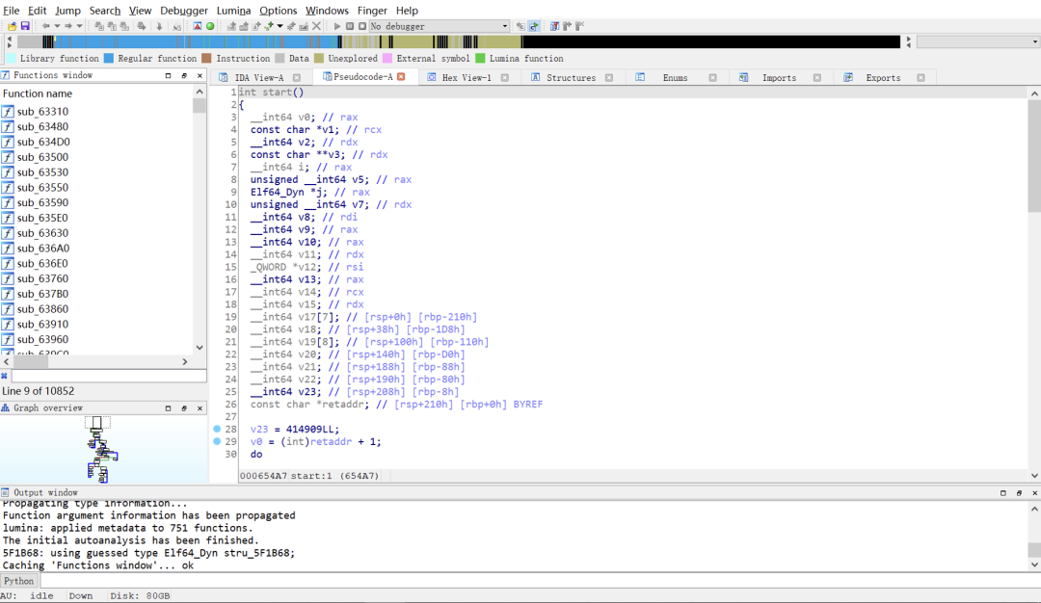
Task: Click pseudocode scroll down arrow
Action: point(1034,476)
